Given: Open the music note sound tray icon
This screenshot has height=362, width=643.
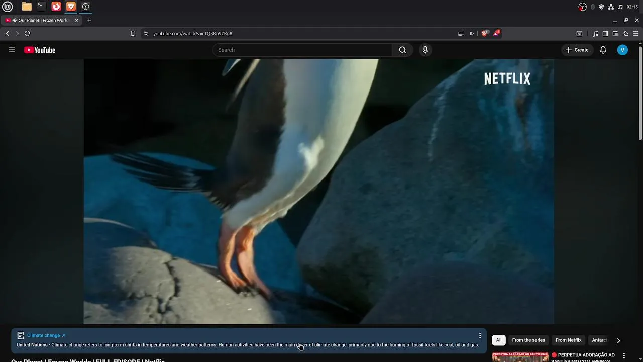Looking at the screenshot, I should pyautogui.click(x=620, y=7).
